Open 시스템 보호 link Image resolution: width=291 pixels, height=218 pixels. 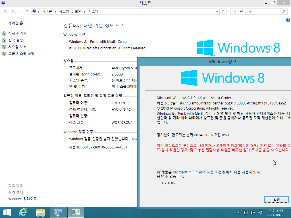coord(17,47)
